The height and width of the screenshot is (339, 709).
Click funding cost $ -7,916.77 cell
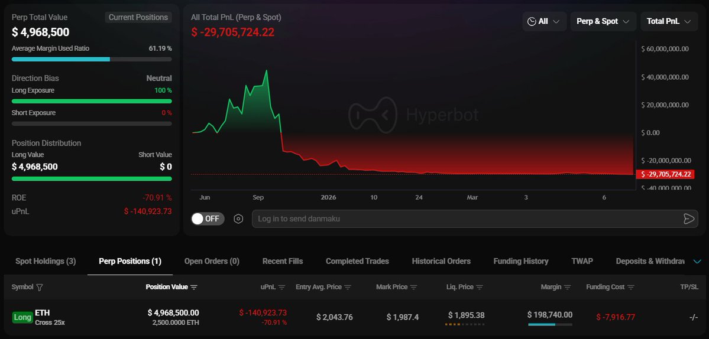click(x=616, y=317)
